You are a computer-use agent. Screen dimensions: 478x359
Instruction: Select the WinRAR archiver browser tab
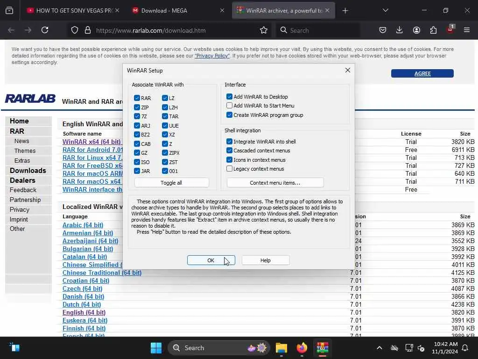click(x=283, y=10)
